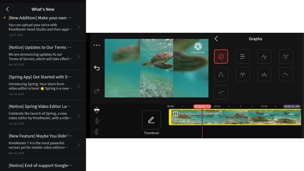Click the "Jul 07, 2025" date text
304x171 pixels.
pyautogui.click(x=16, y=35)
